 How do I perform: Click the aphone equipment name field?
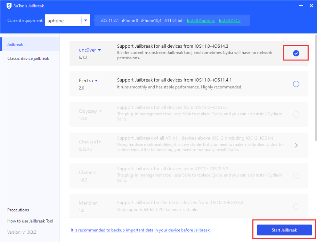[62, 21]
